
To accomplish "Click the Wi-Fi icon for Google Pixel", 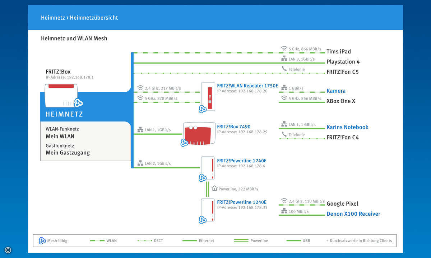I will pyautogui.click(x=284, y=201).
